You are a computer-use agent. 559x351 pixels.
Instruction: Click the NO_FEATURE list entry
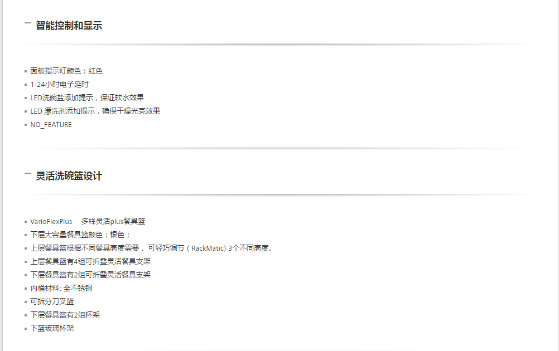(x=51, y=125)
